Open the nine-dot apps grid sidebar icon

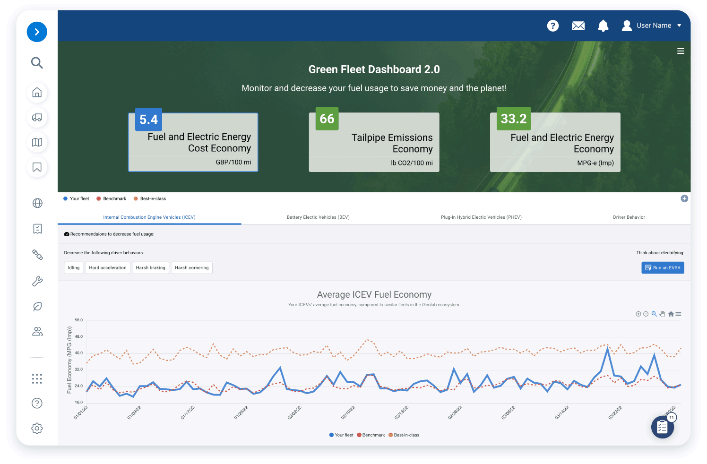click(37, 378)
